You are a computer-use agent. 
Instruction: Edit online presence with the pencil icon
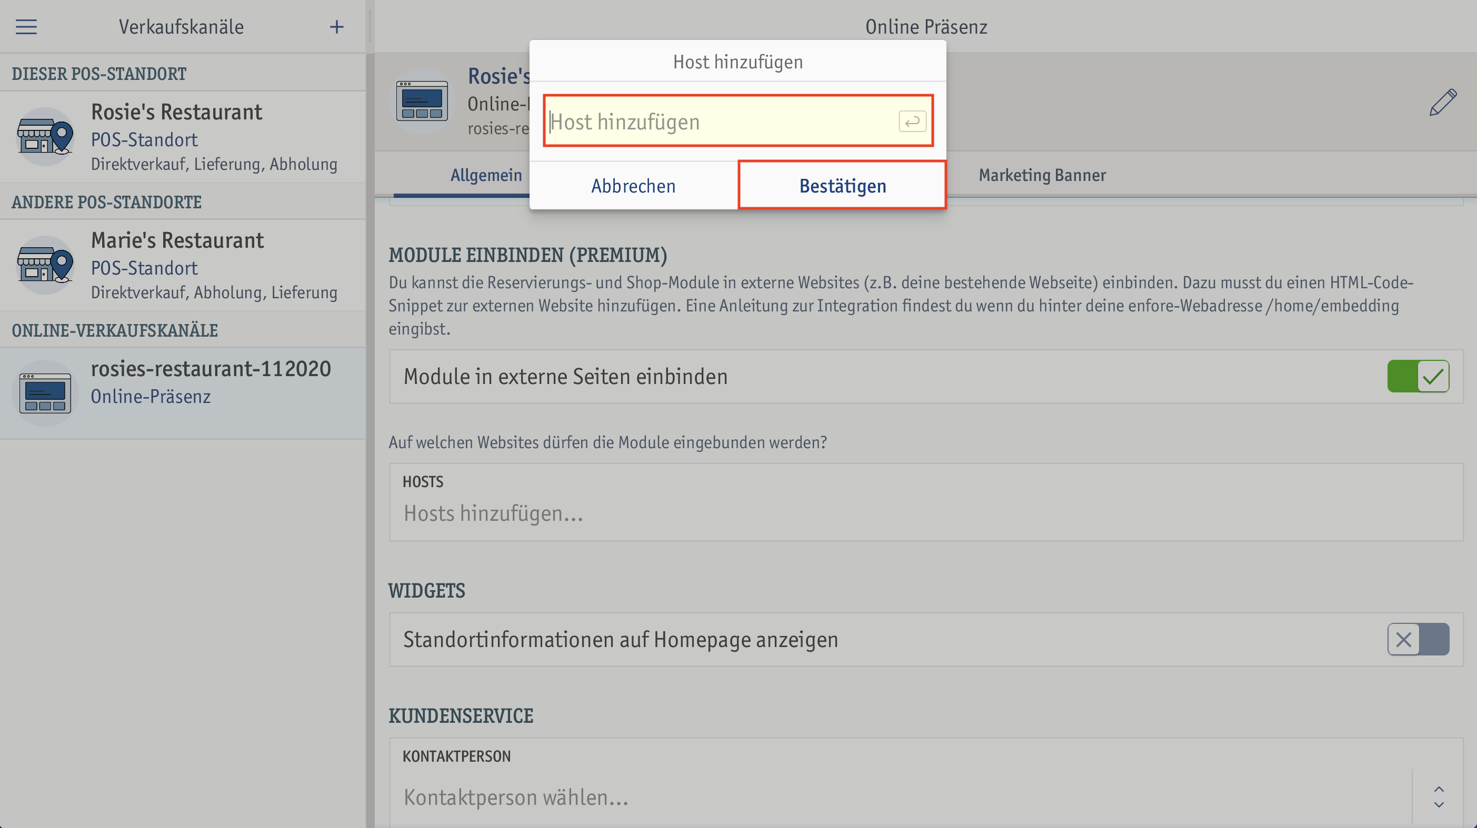pos(1443,103)
